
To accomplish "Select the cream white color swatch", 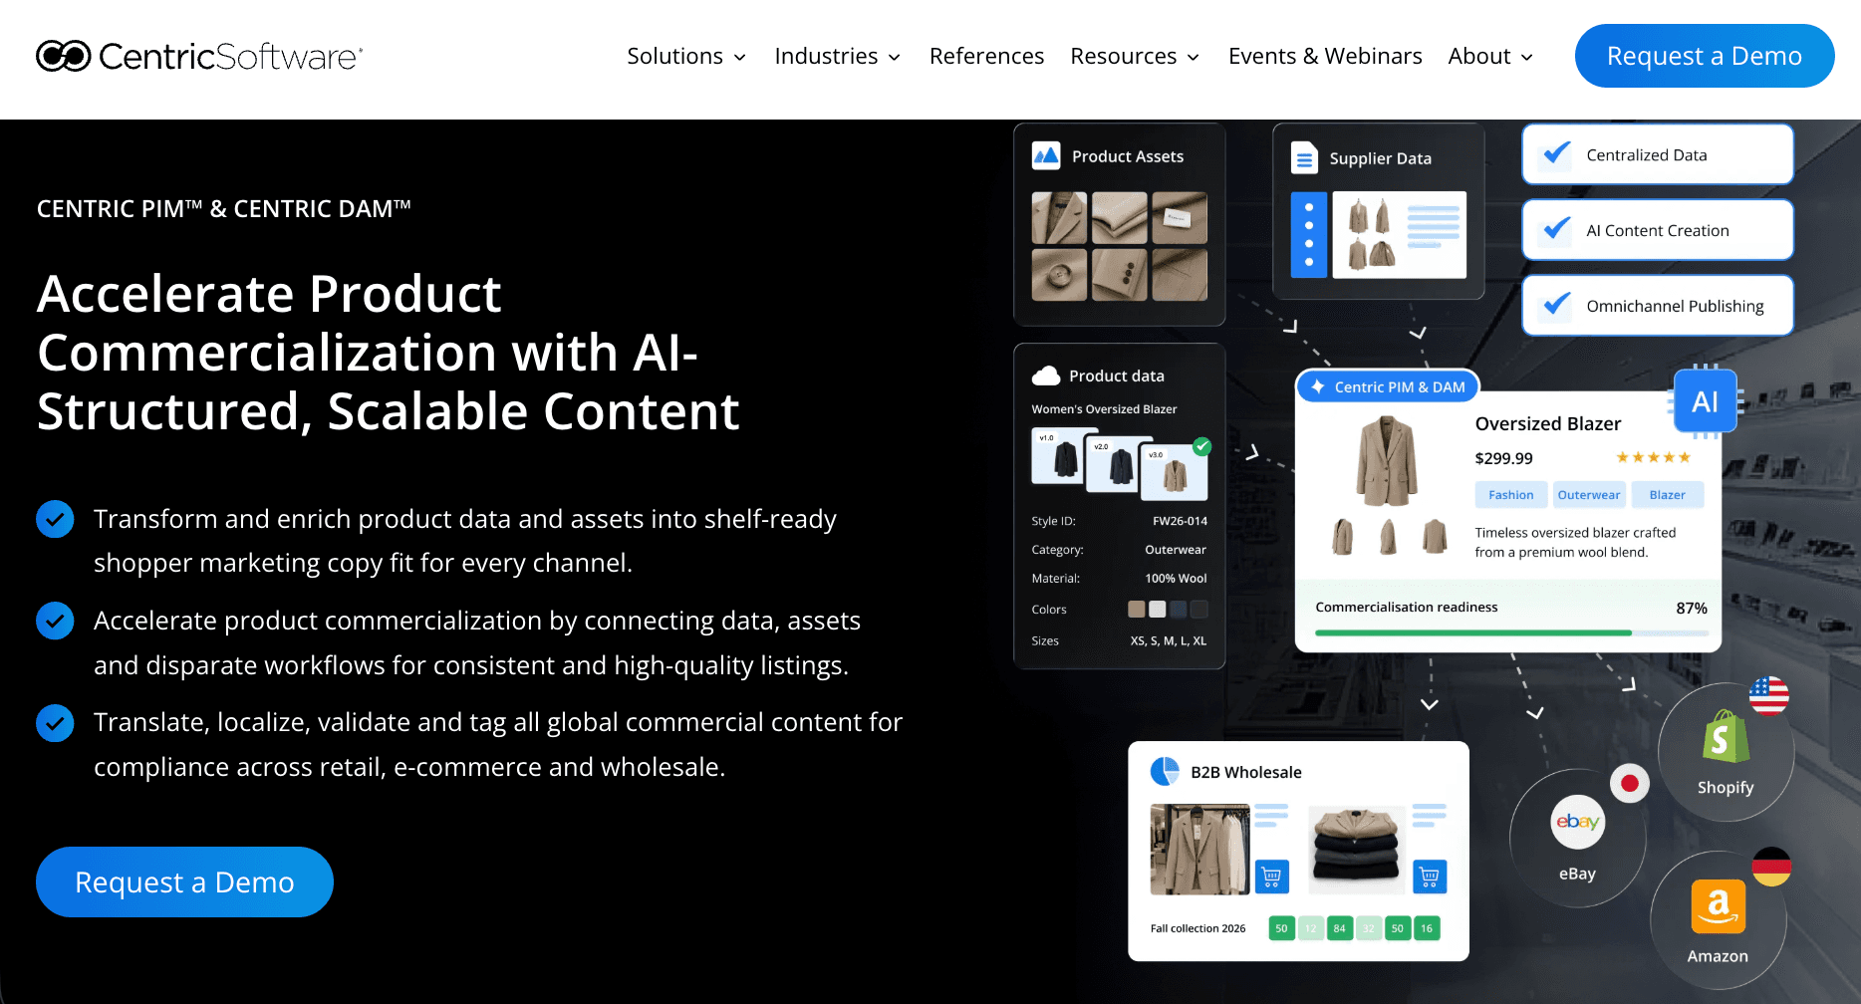I will [1158, 609].
